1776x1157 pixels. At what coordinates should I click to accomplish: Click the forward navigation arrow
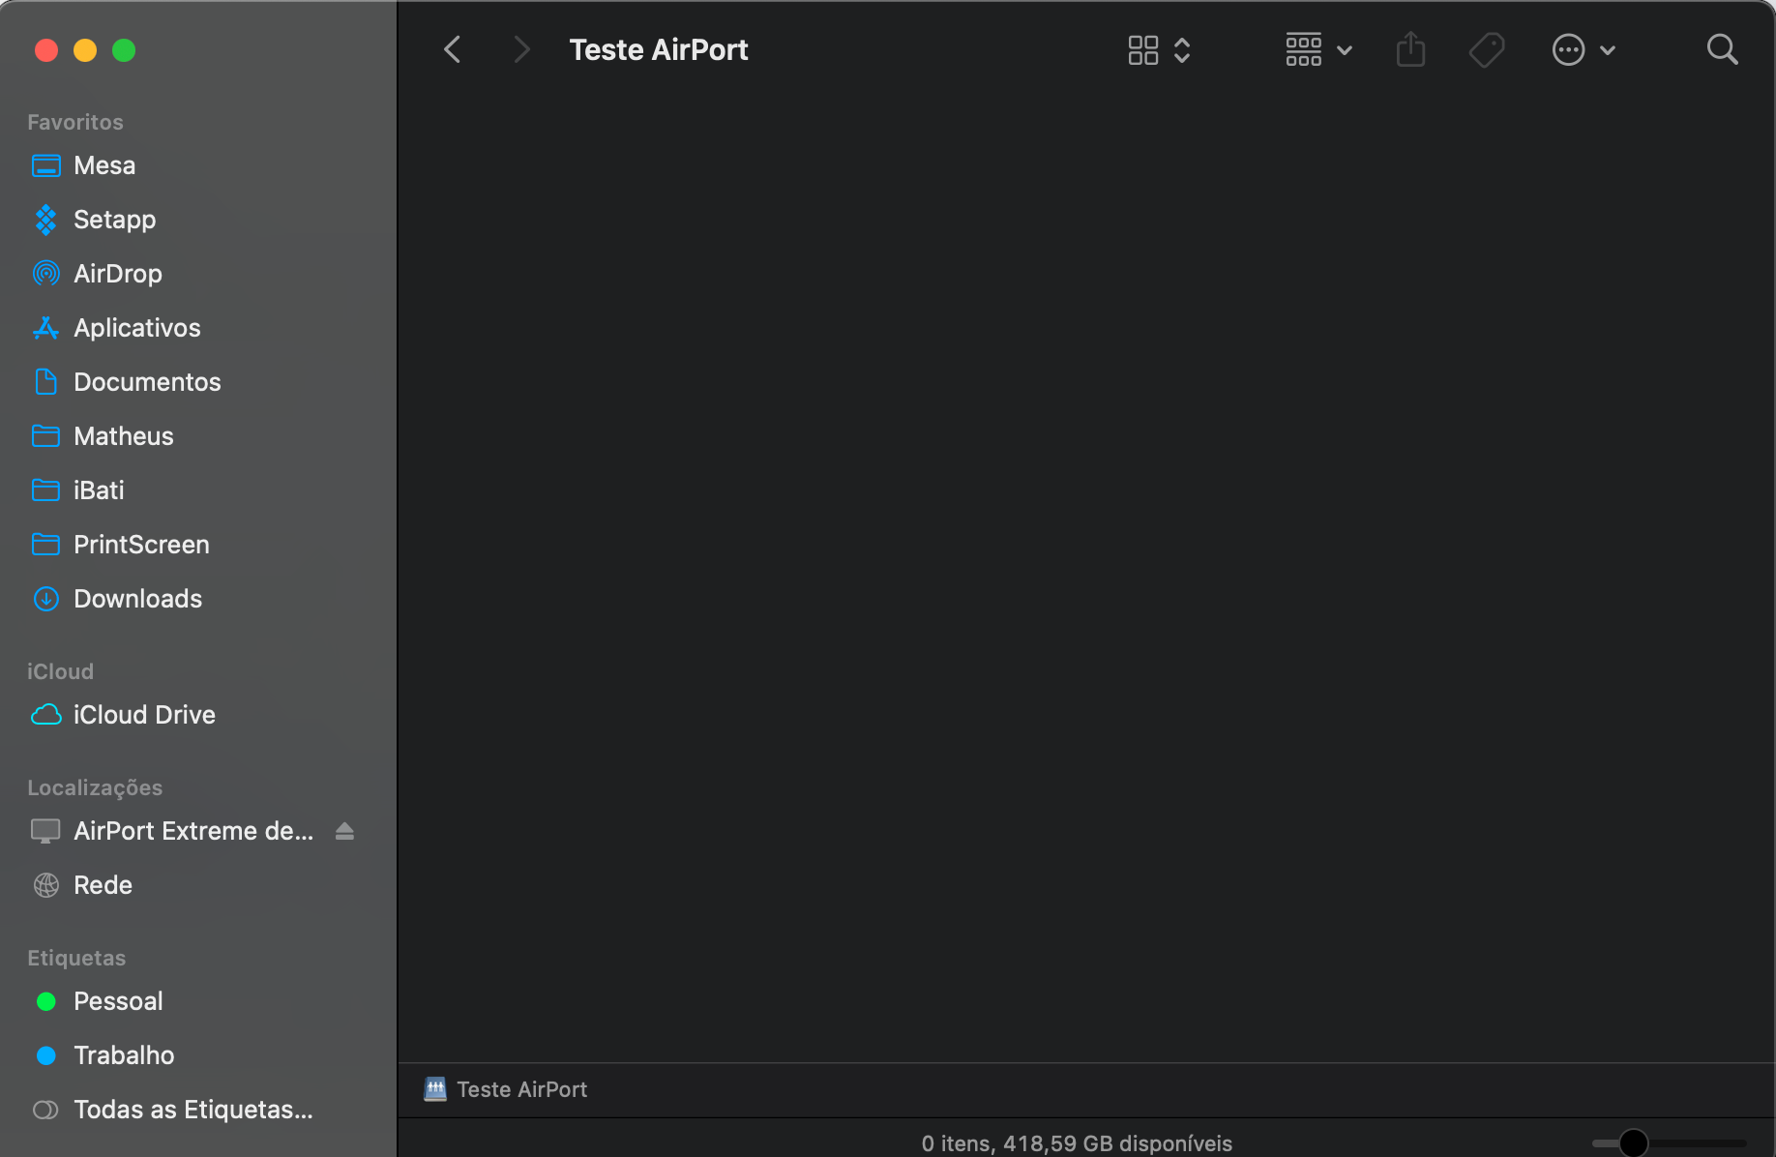tap(521, 49)
